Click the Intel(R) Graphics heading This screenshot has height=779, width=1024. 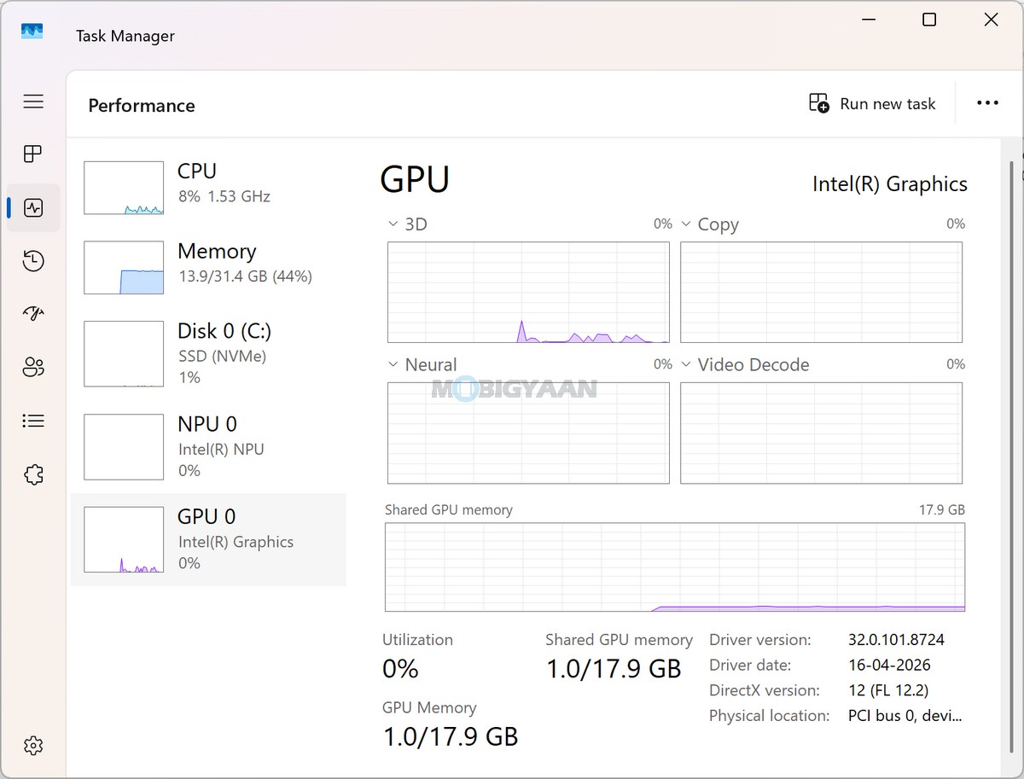click(x=890, y=184)
